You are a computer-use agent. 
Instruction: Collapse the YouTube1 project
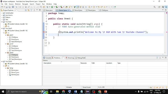tap(2, 28)
